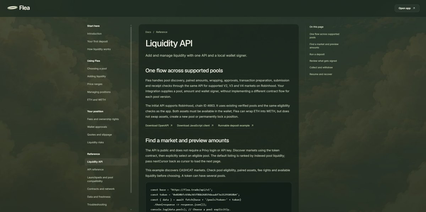Open Quotes and slippage
The height and width of the screenshot is (212, 426).
99,135
